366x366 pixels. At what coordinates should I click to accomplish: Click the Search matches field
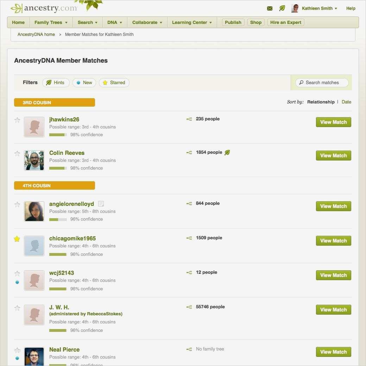[322, 83]
